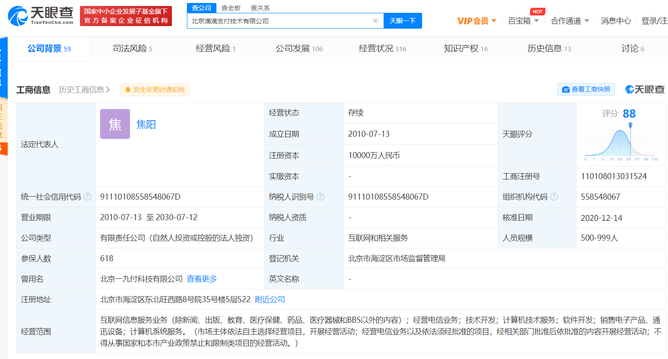Screen dimensions: 668x359
Task: Clear the search box with the X icon
Action: click(375, 21)
